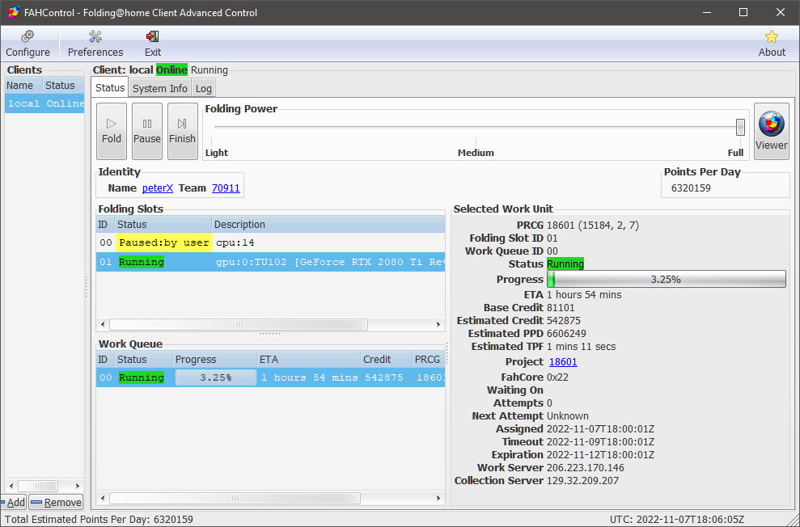Viewport: 800px width, 527px height.
Task: Click Folding Slots scrollbar left arrow
Action: [103, 325]
